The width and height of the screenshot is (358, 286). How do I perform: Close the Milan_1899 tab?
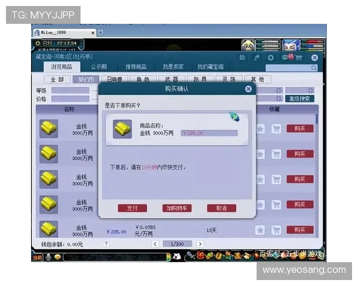click(92, 33)
